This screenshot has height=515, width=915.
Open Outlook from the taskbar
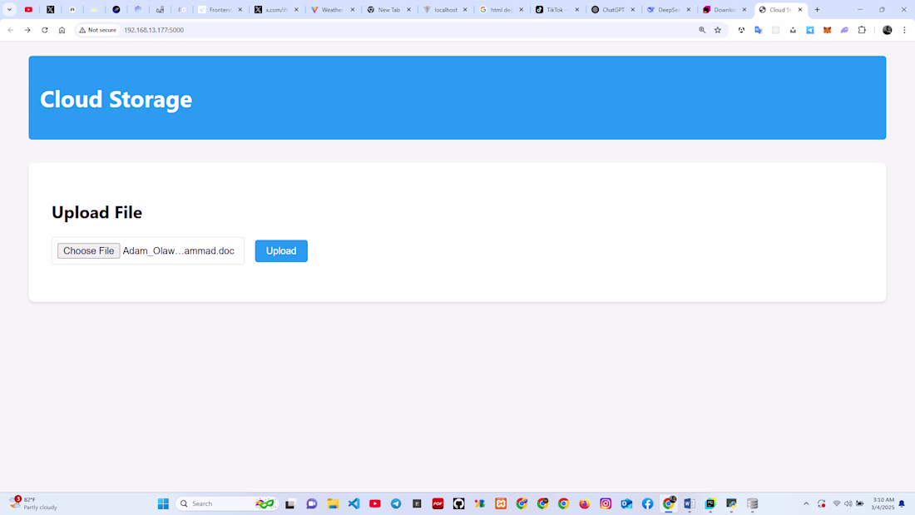pyautogui.click(x=626, y=503)
